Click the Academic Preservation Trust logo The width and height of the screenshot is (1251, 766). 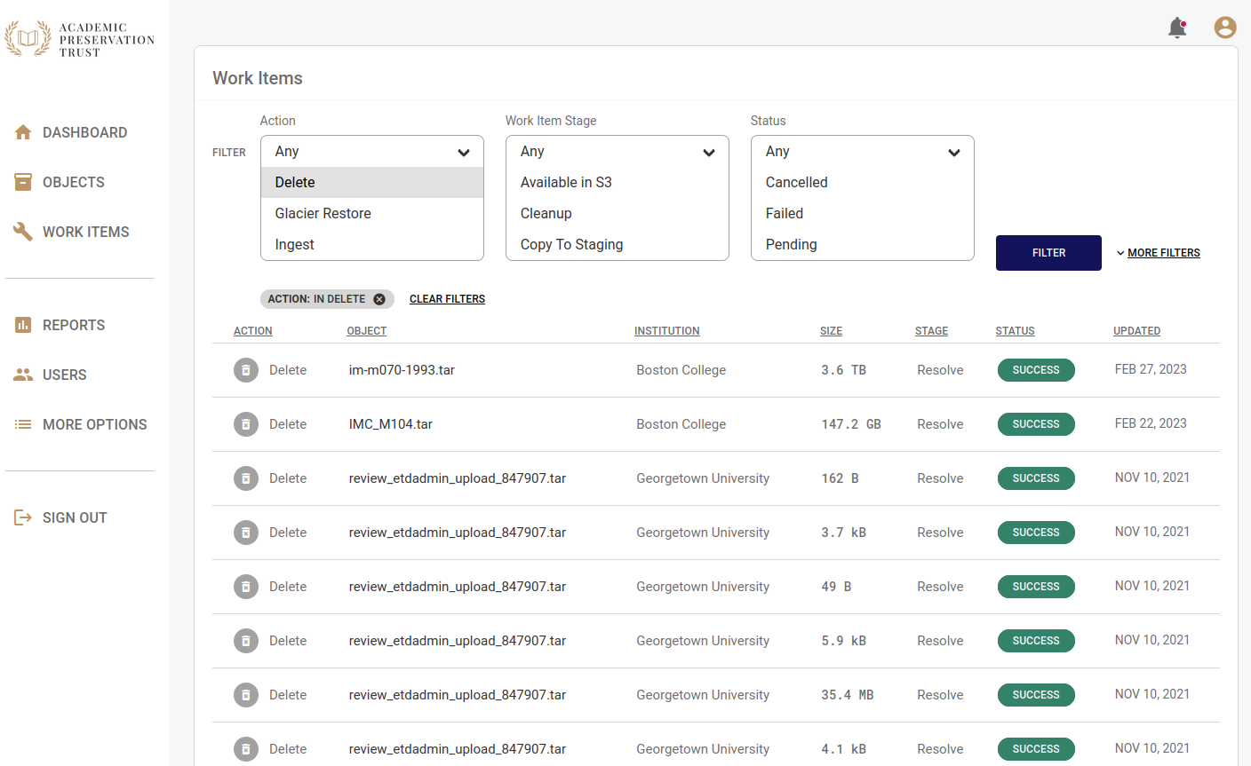79,39
